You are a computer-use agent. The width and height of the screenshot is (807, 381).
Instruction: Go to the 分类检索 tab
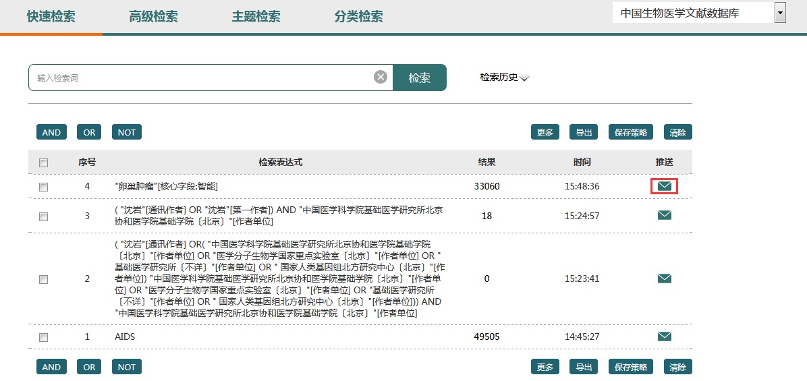click(x=358, y=17)
